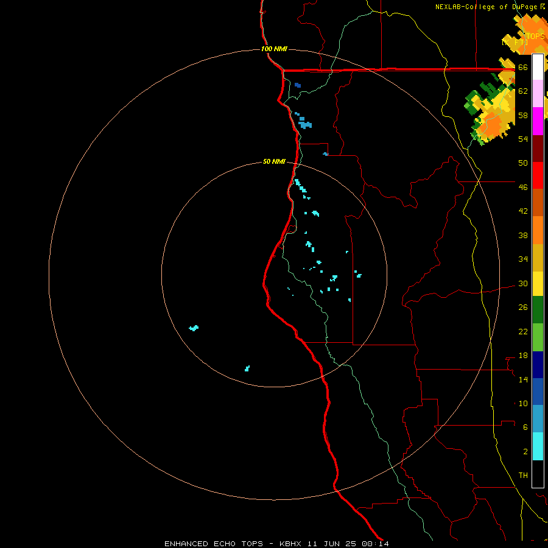Click the legend value '38'
The width and height of the screenshot is (548, 548).
pos(523,235)
